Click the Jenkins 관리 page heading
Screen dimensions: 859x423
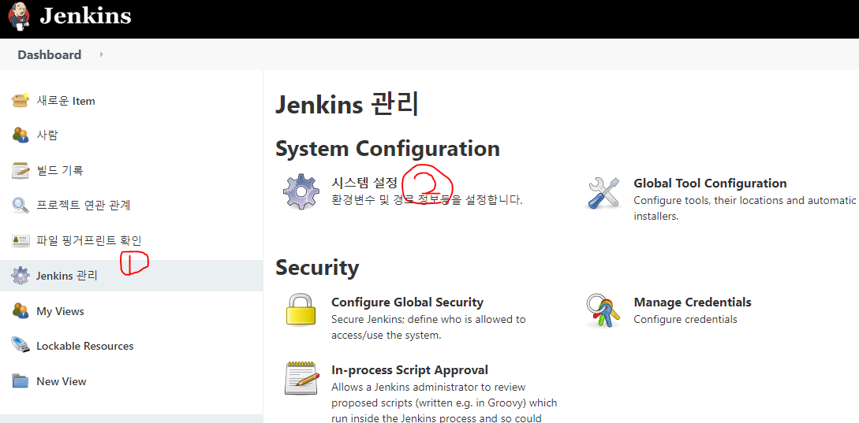pos(347,105)
